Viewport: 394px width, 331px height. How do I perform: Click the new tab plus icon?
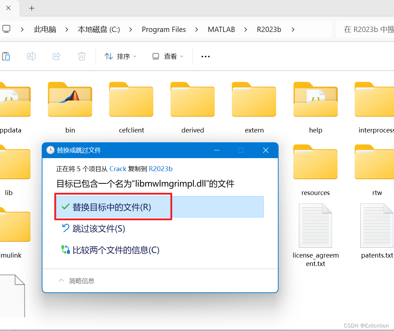click(x=32, y=8)
